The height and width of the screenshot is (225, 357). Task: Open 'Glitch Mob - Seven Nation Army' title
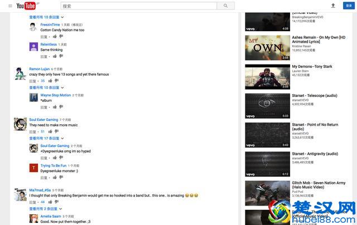(319, 185)
